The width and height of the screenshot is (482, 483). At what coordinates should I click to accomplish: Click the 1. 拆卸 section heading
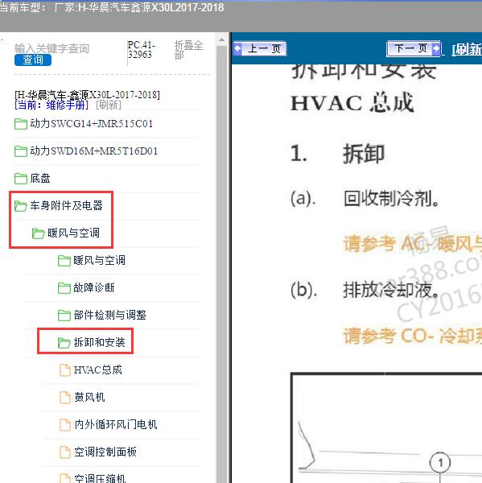click(337, 154)
